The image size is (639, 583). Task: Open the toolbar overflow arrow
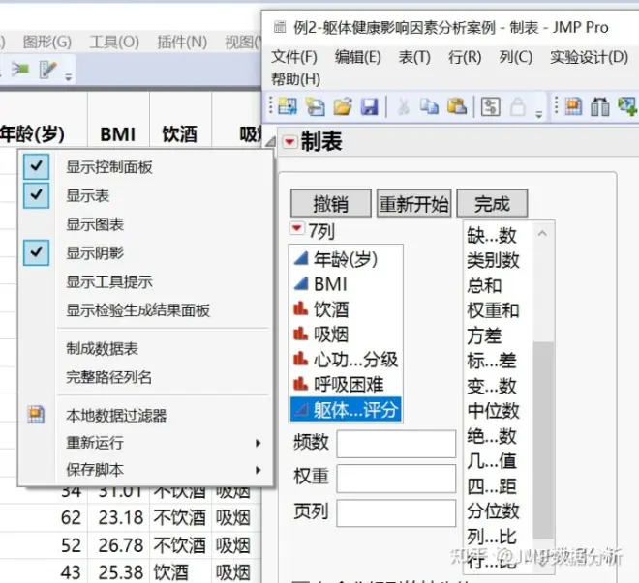pyautogui.click(x=538, y=114)
